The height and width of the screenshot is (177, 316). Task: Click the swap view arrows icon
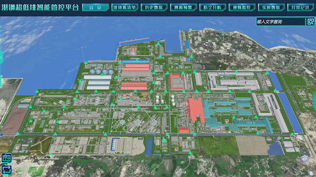point(6,170)
